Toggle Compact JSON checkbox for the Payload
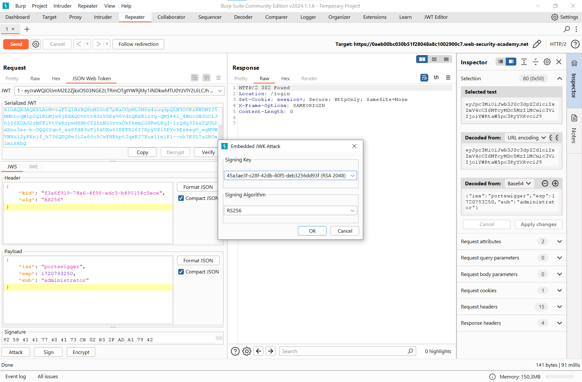 (181, 272)
